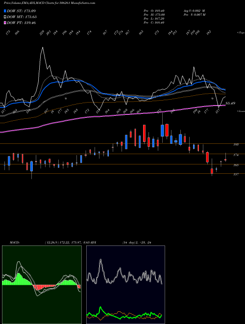This screenshot has width=245, height=324.
Task: Click the 'Pre O: 169.40' open value
Action: [x=154, y=11]
